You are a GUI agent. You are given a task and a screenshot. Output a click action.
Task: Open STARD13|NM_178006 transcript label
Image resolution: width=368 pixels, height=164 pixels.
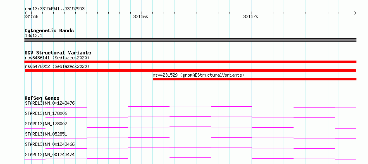[46, 113]
